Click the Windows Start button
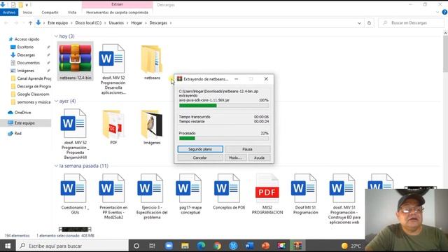The image size is (448, 252). pyautogui.click(x=8, y=246)
